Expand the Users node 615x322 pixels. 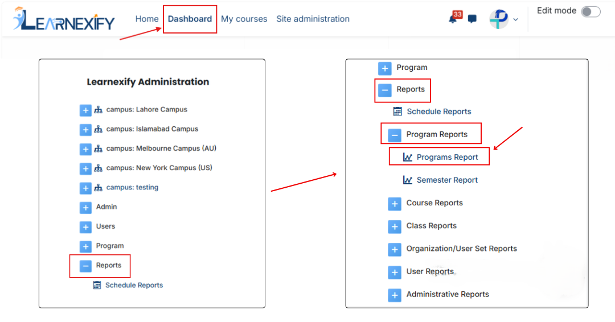85,227
